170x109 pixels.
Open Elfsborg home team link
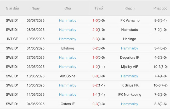67,48
